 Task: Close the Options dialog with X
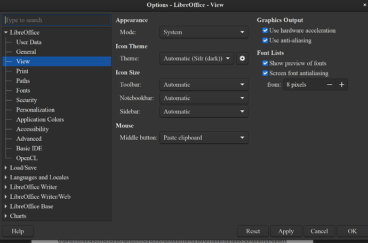point(365,5)
